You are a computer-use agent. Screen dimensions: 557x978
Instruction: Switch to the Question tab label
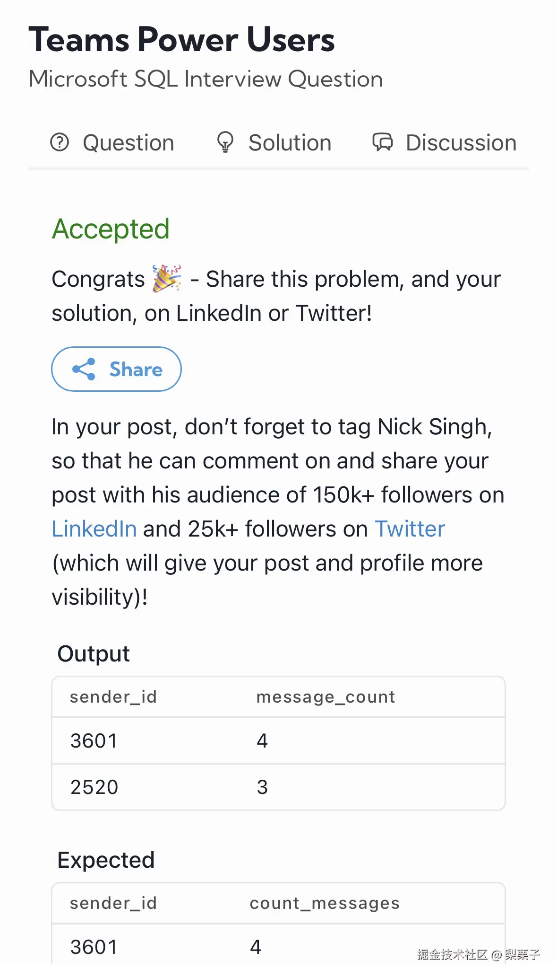pos(129,143)
